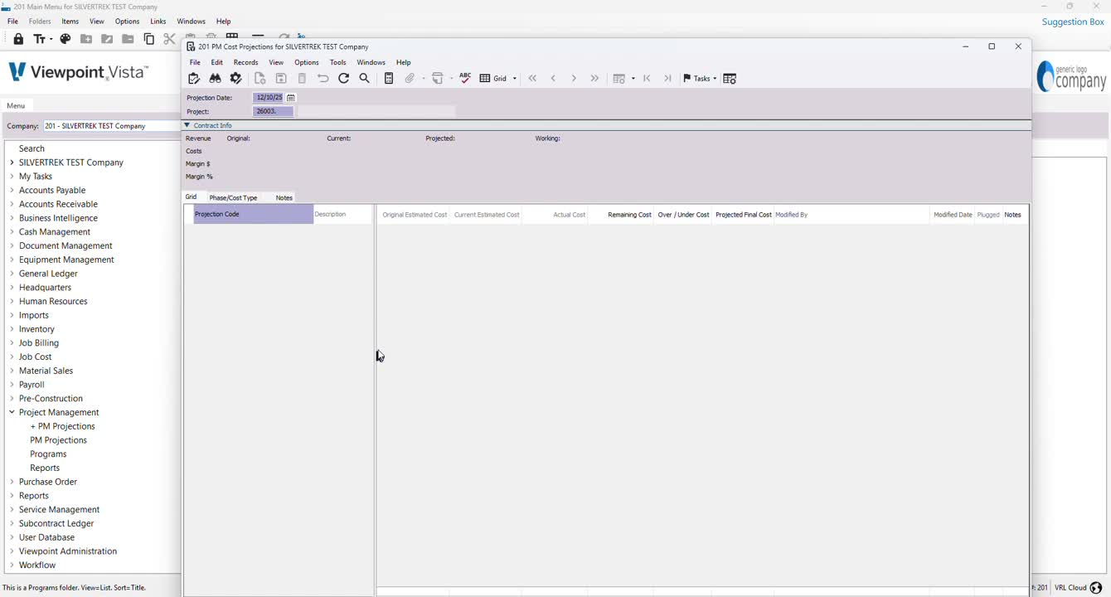This screenshot has height=597, width=1111.
Task: Collapse the Project Management tree node
Action: 12,412
